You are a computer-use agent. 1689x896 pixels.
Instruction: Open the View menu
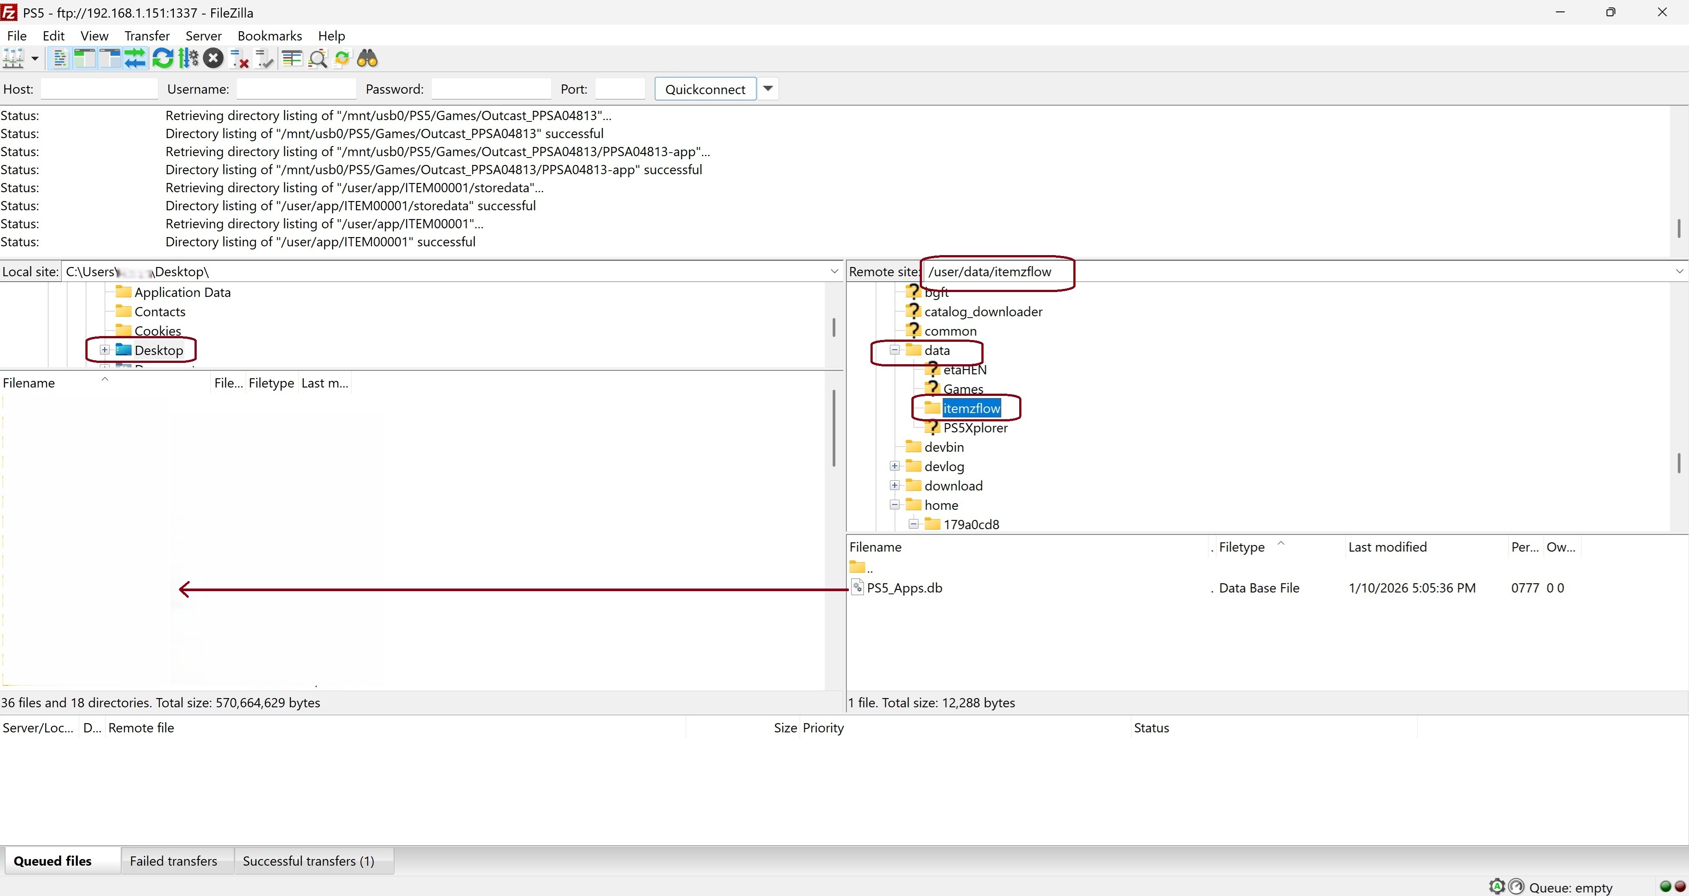95,35
